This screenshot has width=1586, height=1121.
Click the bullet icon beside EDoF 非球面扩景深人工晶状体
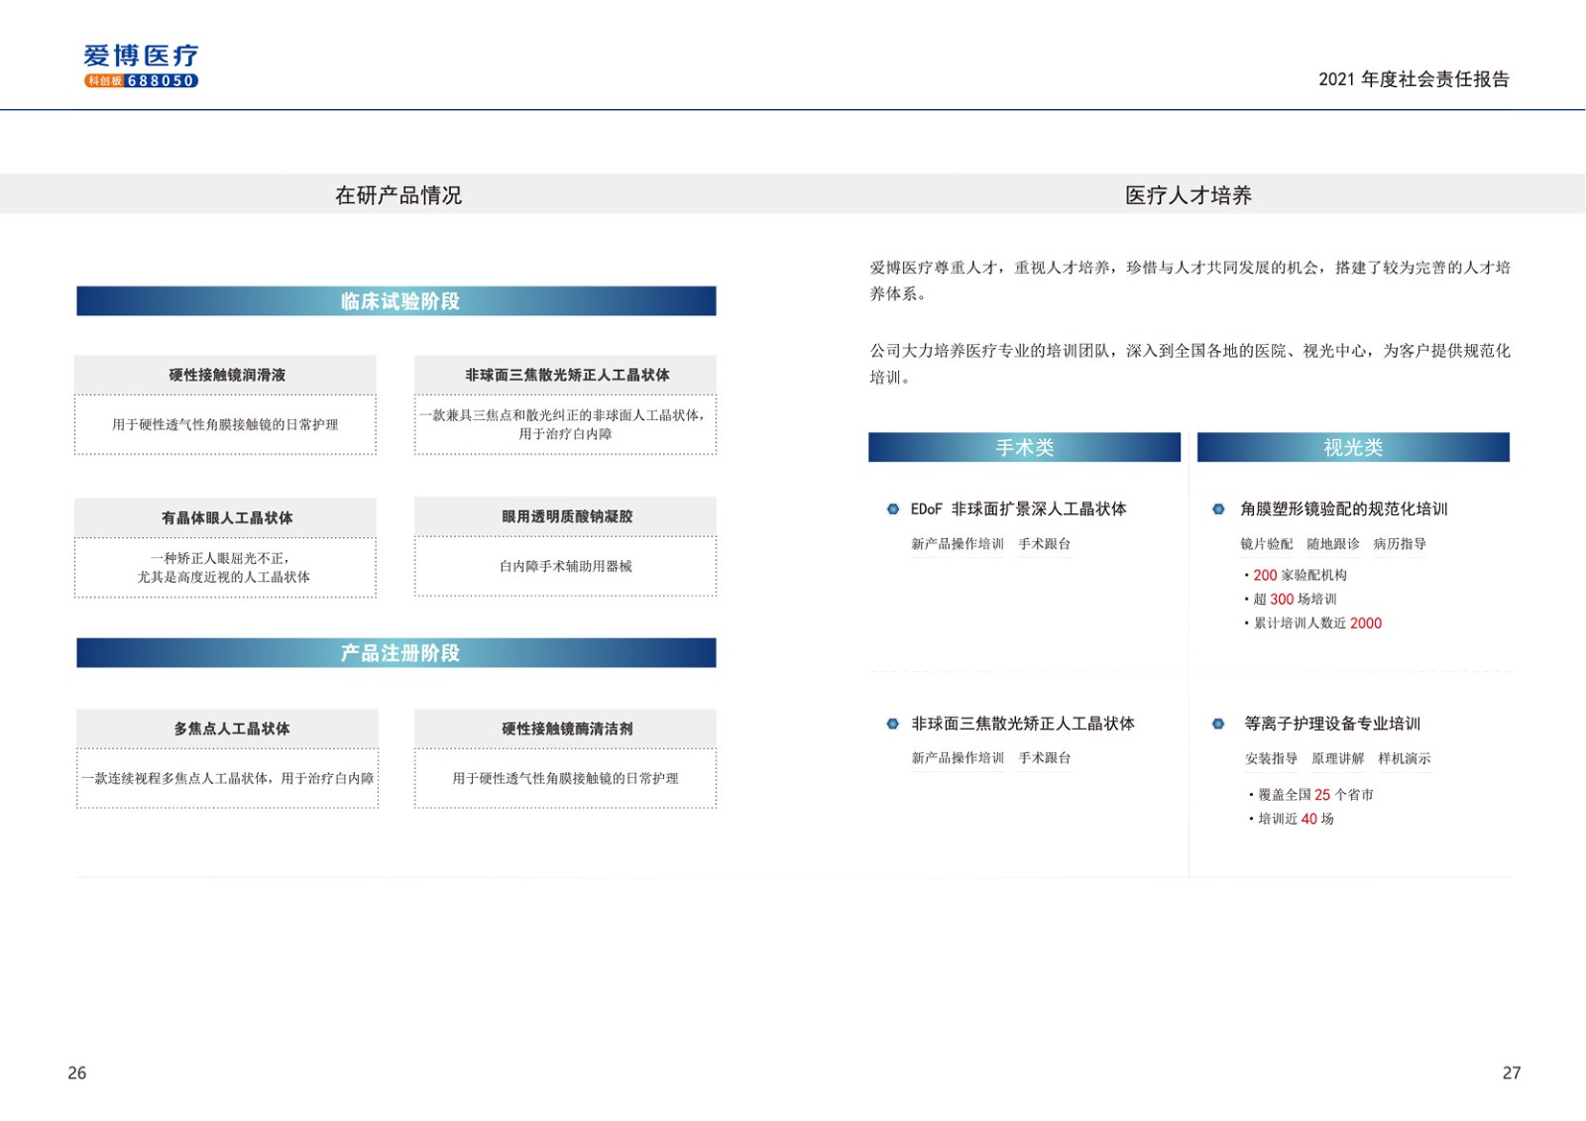892,509
